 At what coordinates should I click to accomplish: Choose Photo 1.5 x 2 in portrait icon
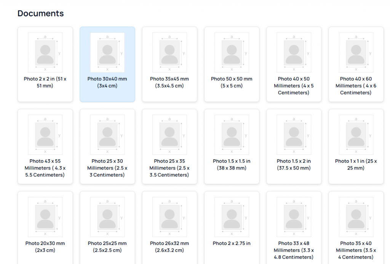point(294,135)
